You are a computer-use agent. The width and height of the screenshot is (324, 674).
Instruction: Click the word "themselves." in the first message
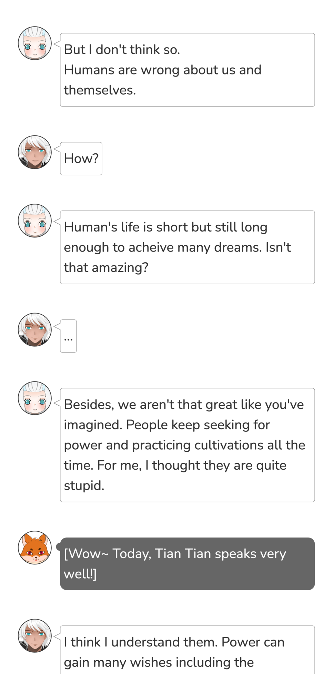[100, 90]
